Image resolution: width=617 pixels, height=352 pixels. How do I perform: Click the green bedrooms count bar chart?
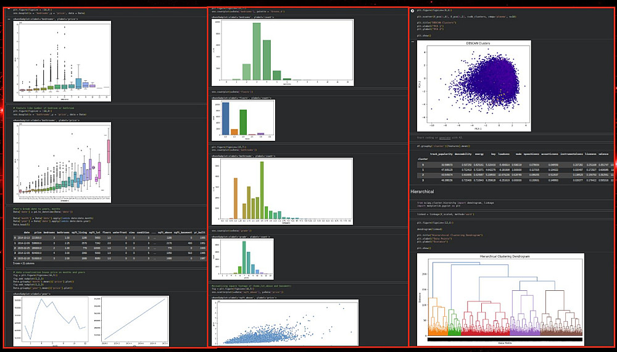click(x=283, y=52)
